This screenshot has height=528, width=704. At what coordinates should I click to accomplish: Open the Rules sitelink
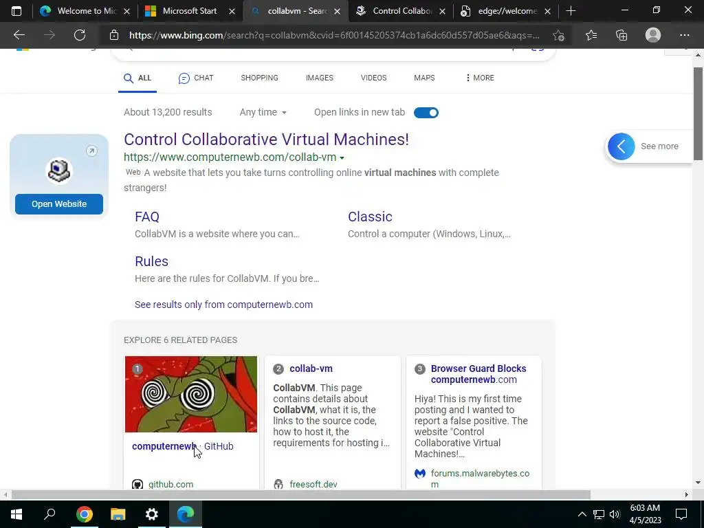[151, 261]
